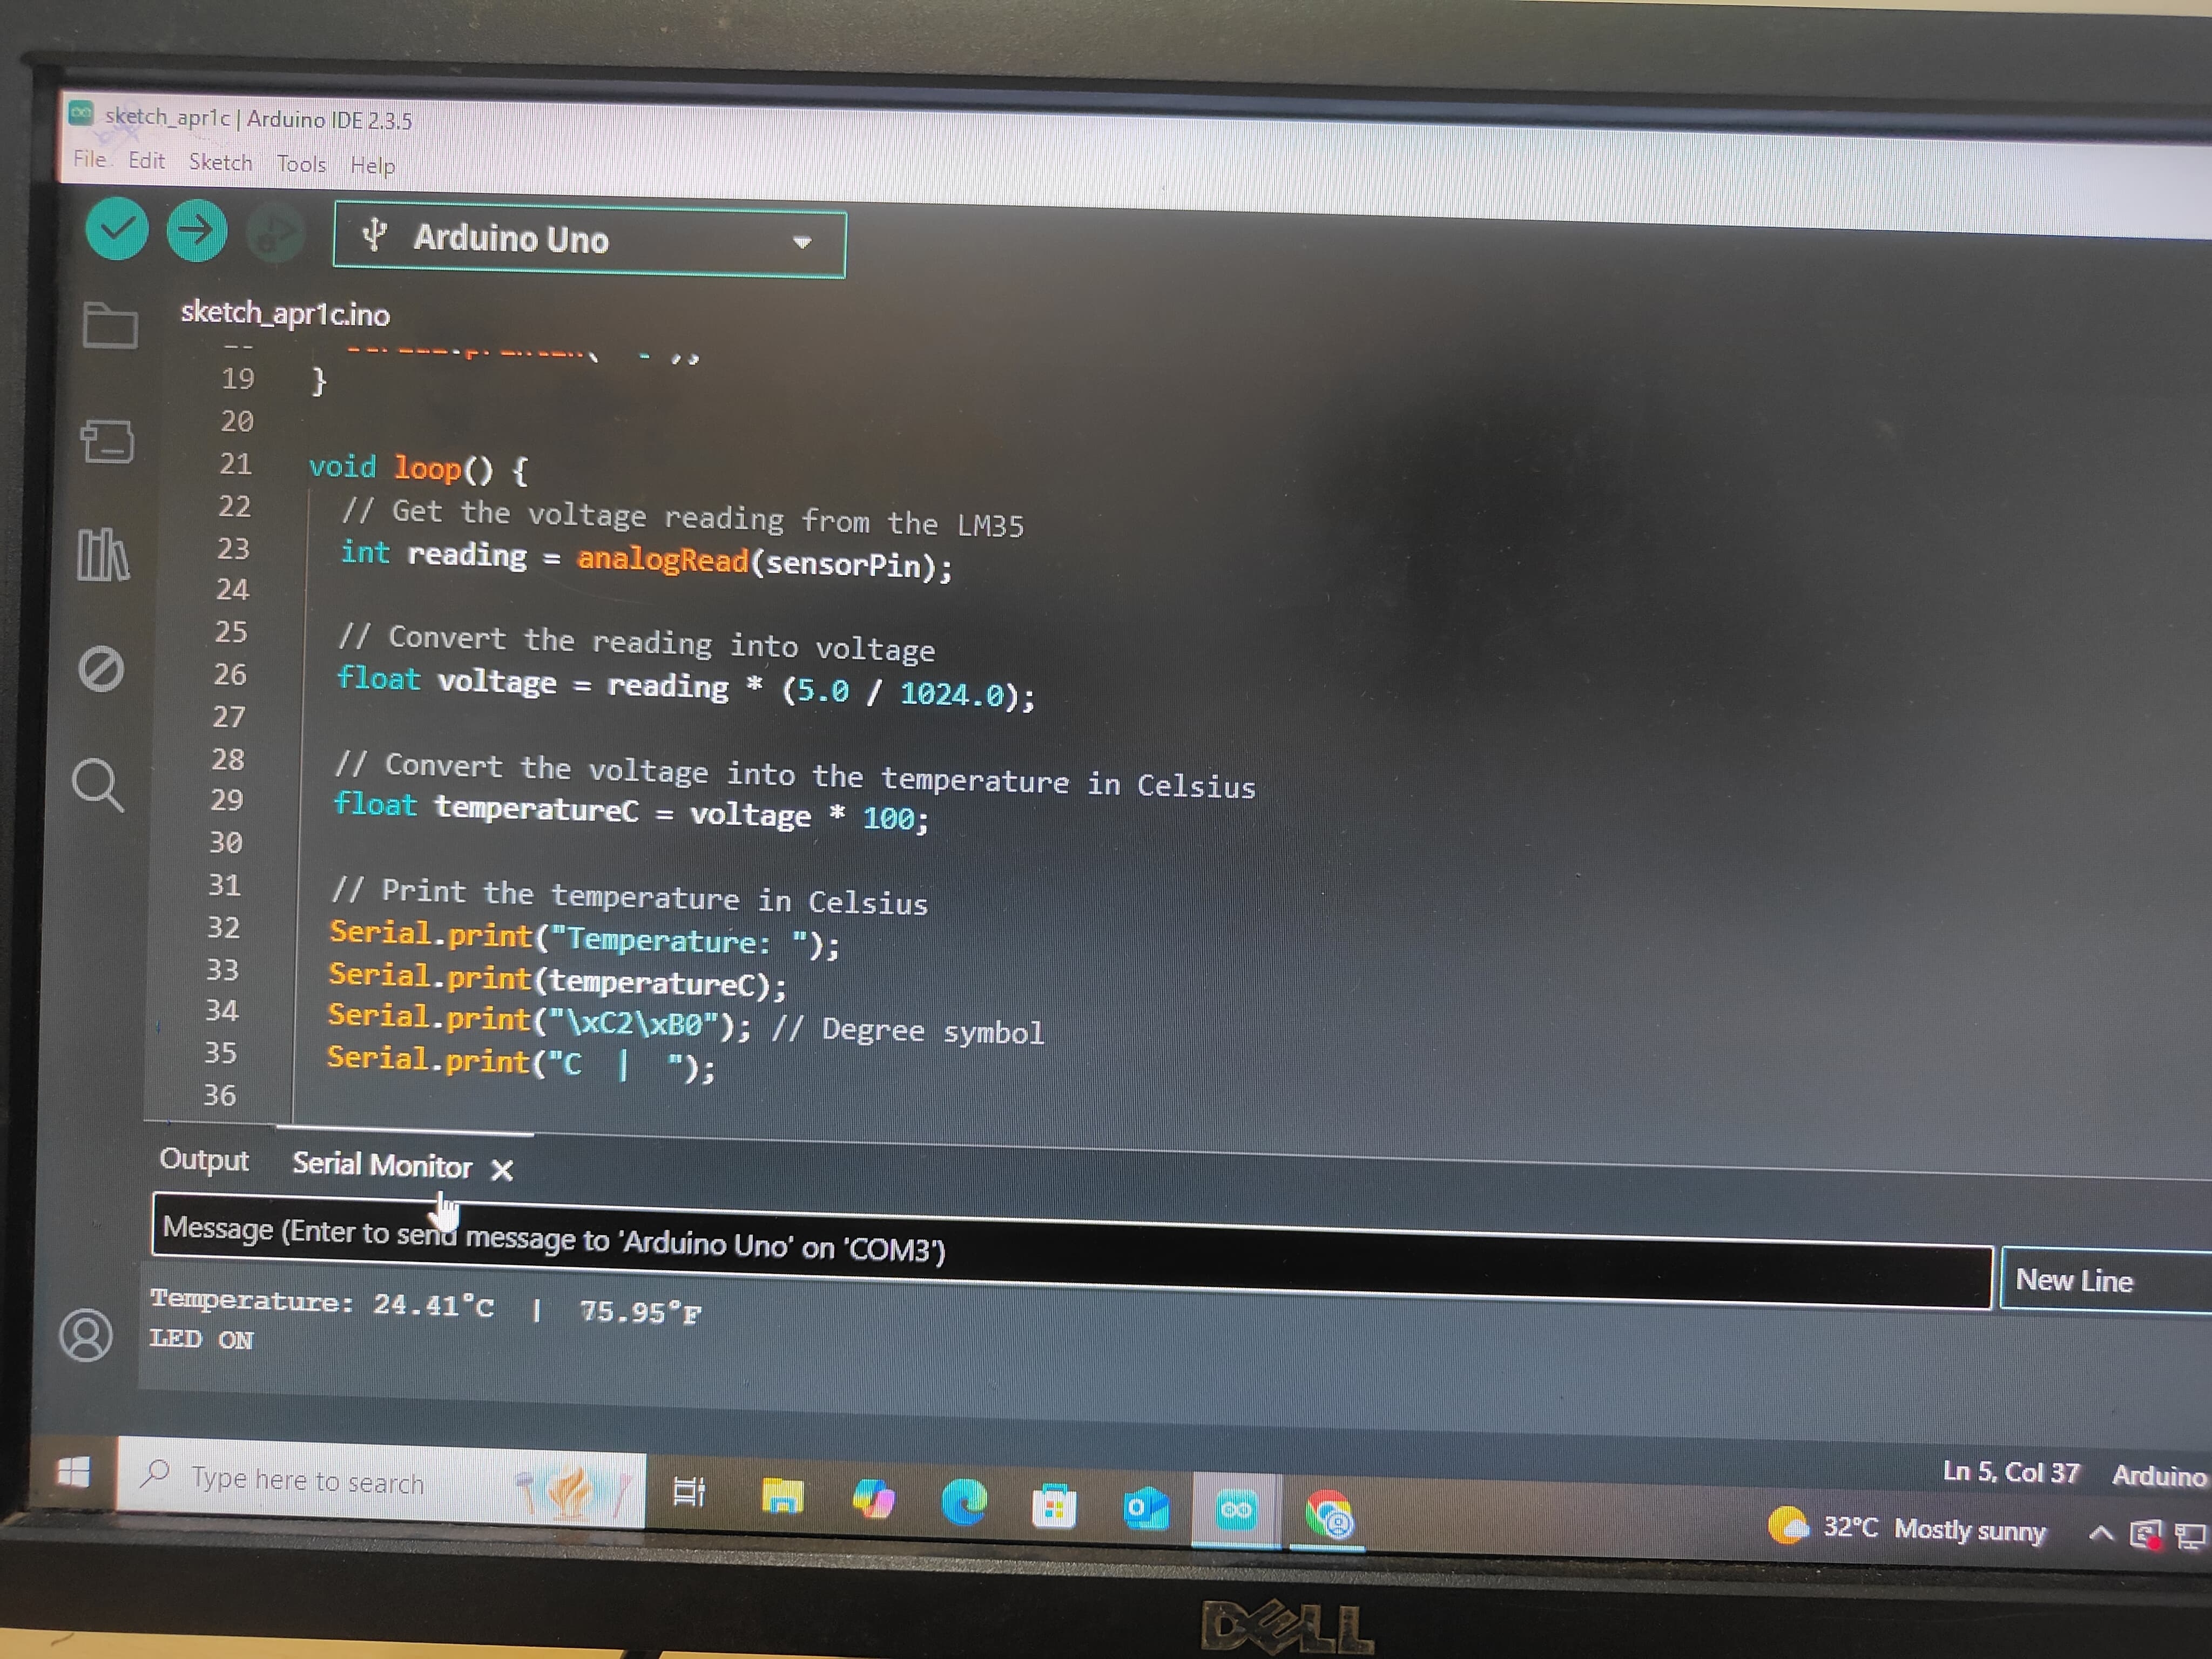Open the Search sidebar icon
The height and width of the screenshot is (1659, 2212).
[x=98, y=785]
